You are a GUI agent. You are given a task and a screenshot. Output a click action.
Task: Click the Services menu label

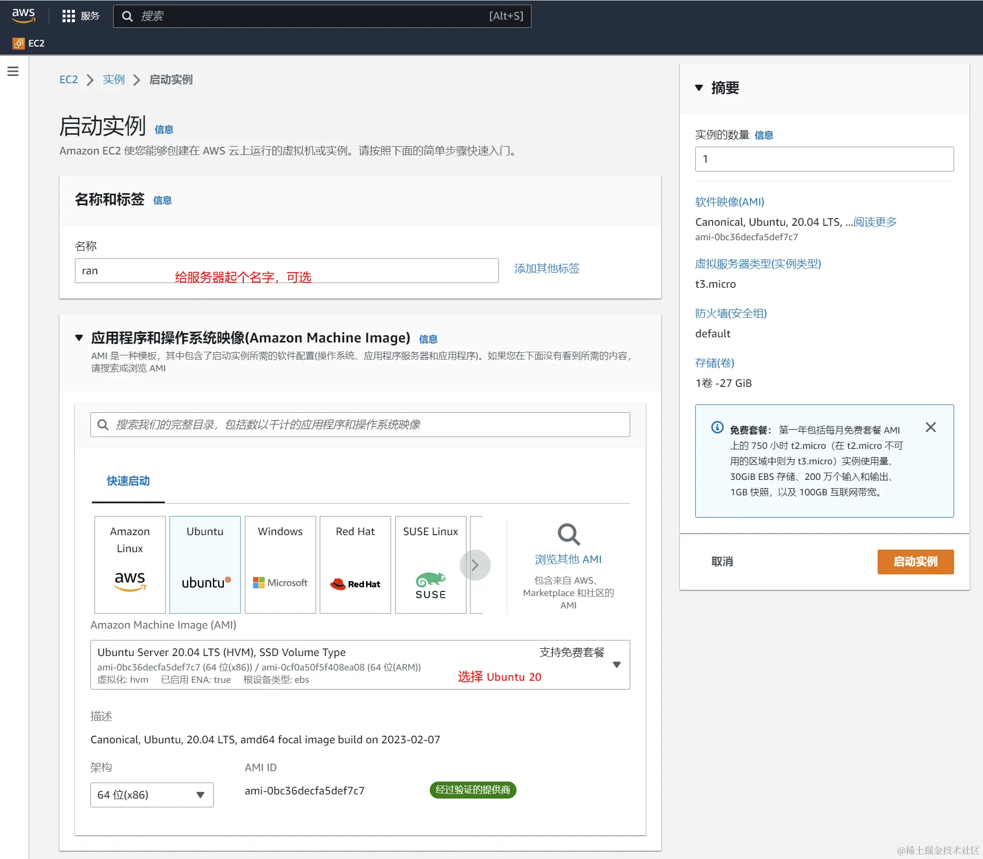pyautogui.click(x=90, y=16)
